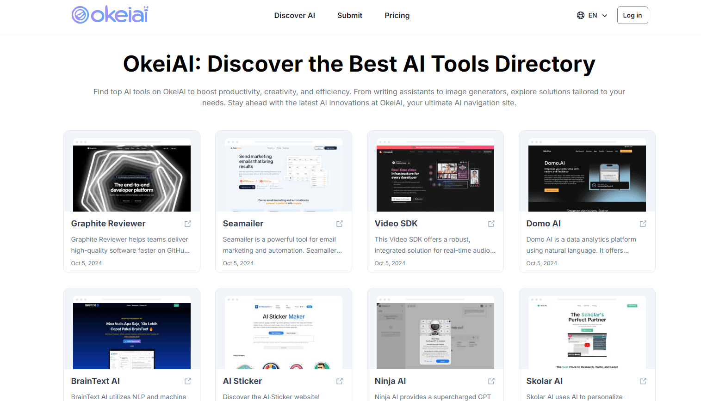The width and height of the screenshot is (701, 401).
Task: Open the Skolar AI title link
Action: pos(545,381)
